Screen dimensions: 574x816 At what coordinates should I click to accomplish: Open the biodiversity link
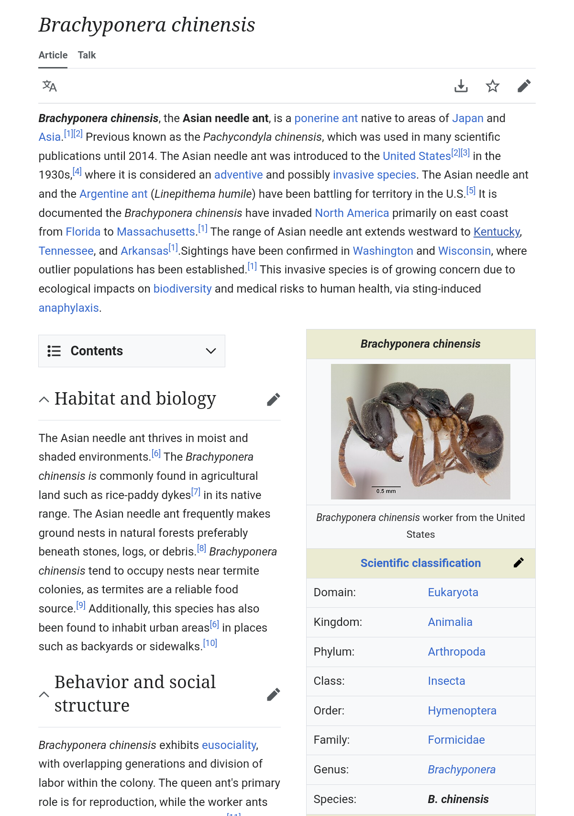(x=182, y=289)
